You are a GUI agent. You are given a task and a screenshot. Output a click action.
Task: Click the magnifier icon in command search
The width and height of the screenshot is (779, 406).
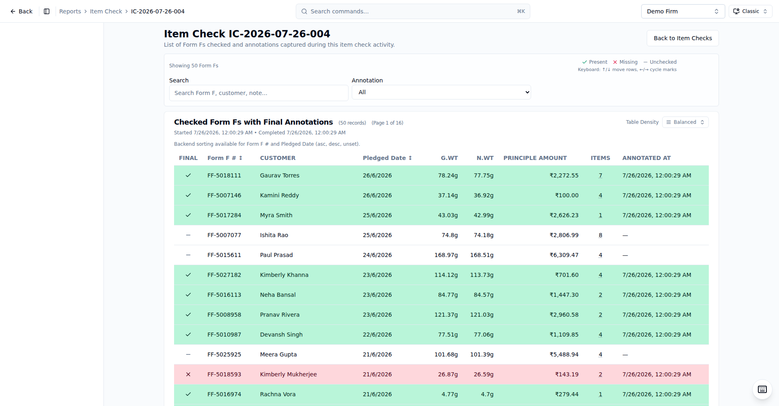tap(304, 11)
